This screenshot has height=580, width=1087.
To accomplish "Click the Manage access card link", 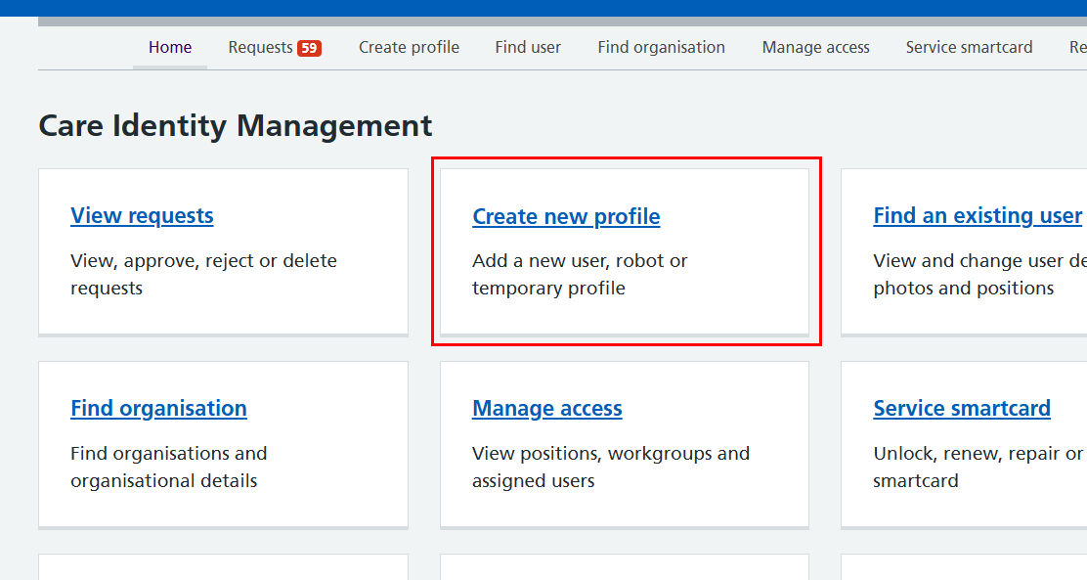I will point(547,409).
